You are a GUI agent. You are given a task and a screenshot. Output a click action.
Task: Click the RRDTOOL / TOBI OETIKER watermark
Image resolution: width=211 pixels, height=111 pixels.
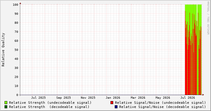tap(208, 18)
